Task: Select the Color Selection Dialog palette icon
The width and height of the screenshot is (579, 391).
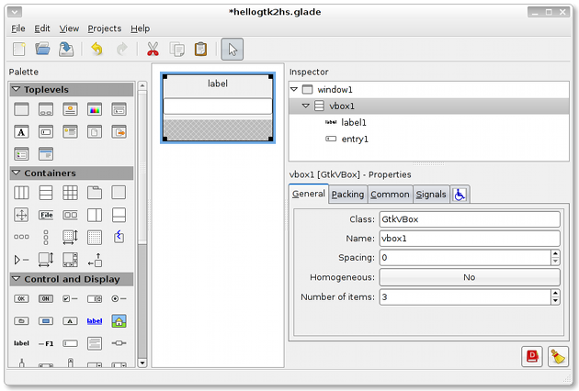Action: point(94,109)
